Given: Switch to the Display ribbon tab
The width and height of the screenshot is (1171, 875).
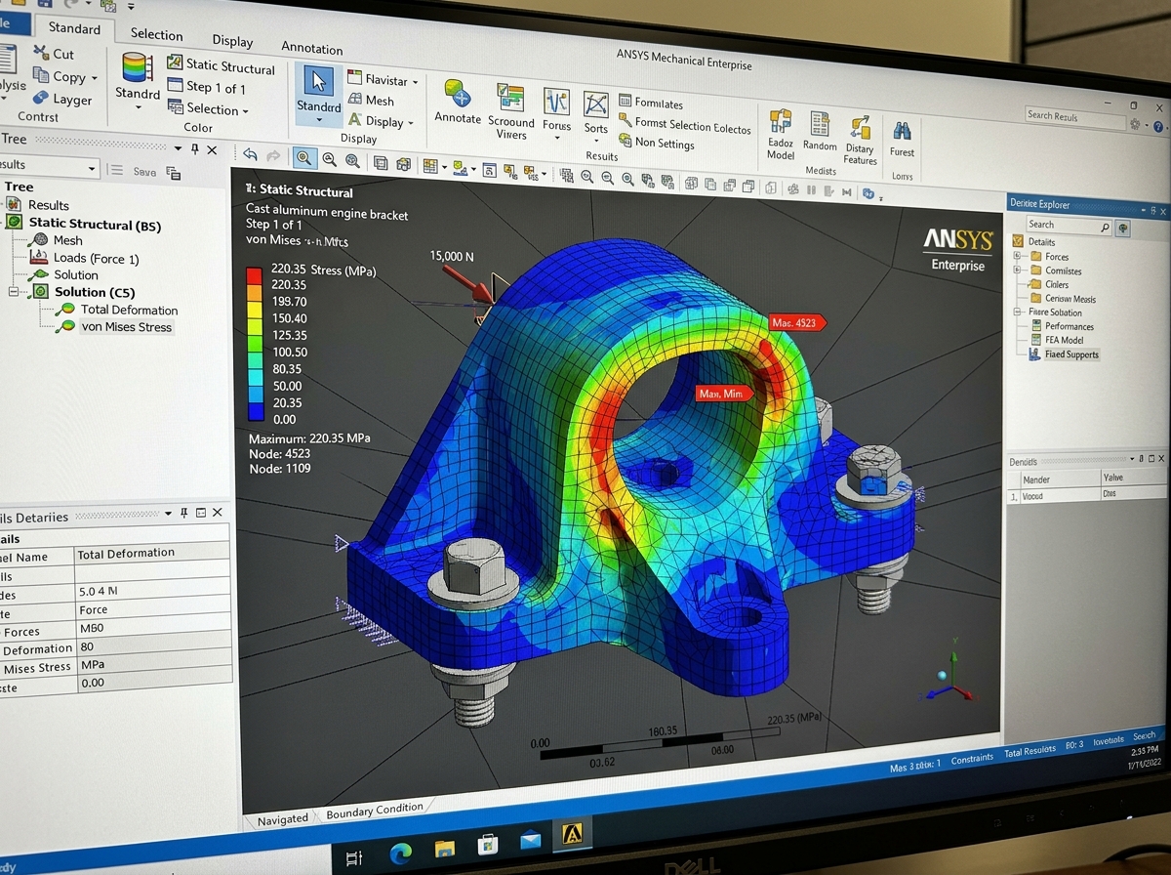Looking at the screenshot, I should [232, 41].
